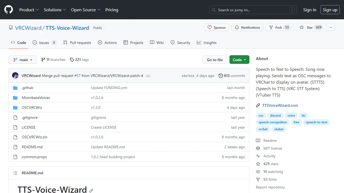Focus the Search or jump to field

(x=253, y=10)
